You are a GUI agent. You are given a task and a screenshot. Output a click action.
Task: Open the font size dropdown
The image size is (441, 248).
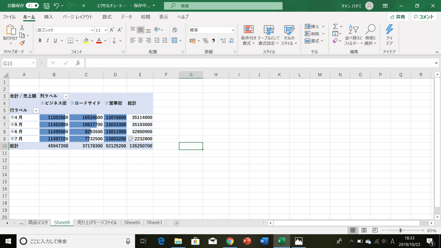click(106, 30)
